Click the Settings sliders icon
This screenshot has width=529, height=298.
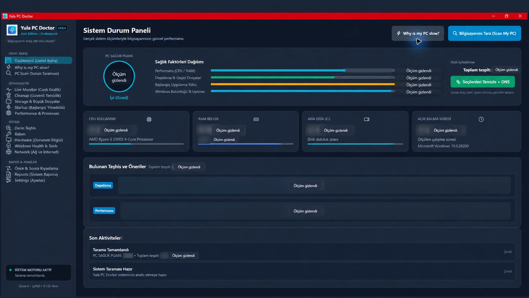(9, 180)
